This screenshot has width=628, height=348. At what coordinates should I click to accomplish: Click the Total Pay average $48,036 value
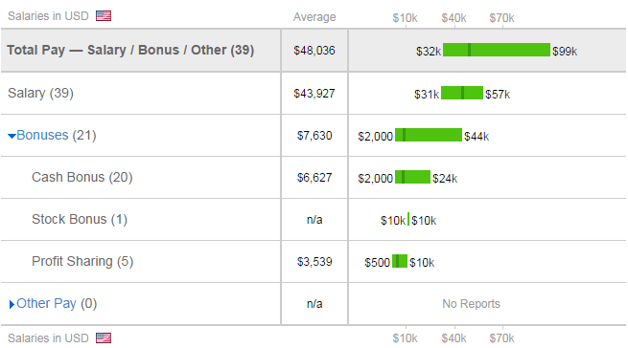(314, 51)
